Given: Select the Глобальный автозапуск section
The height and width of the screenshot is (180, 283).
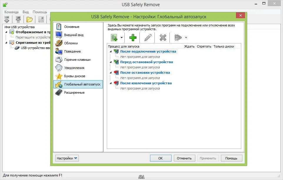Looking at the screenshot, I should (78, 84).
